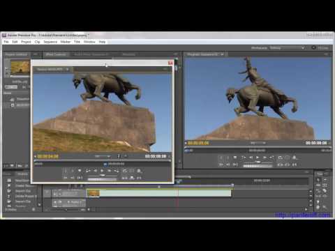The width and height of the screenshot is (335, 251).
Task: Click Insert button in Source monitor
Action: pyautogui.click(x=125, y=178)
